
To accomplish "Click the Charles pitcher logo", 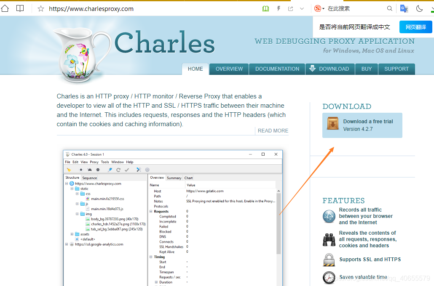I will pyautogui.click(x=82, y=55).
